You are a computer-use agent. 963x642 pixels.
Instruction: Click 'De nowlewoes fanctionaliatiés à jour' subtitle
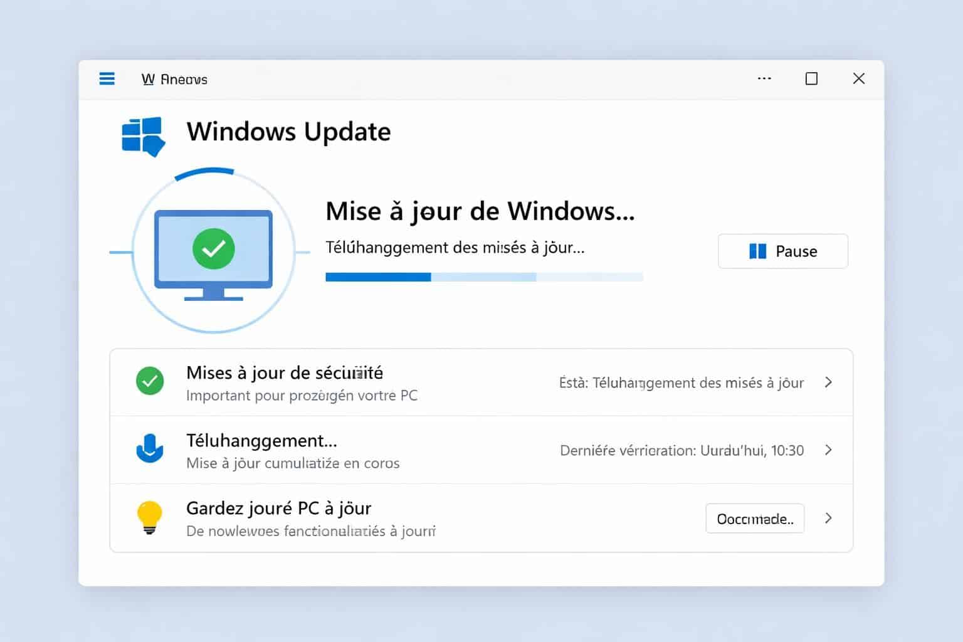click(311, 531)
